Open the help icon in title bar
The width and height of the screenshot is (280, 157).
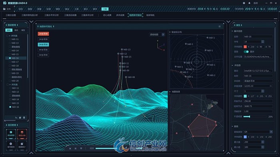244,3
